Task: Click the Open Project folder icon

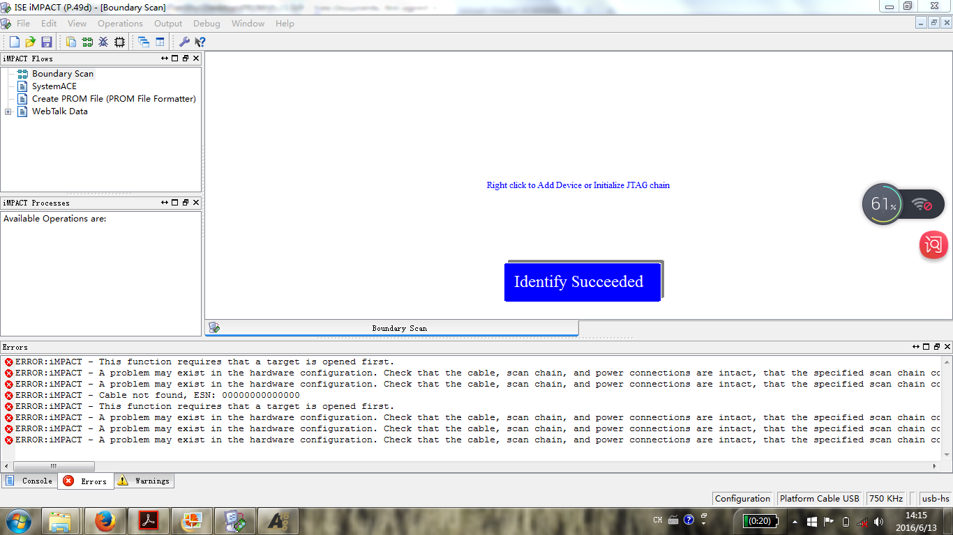Action: (30, 42)
